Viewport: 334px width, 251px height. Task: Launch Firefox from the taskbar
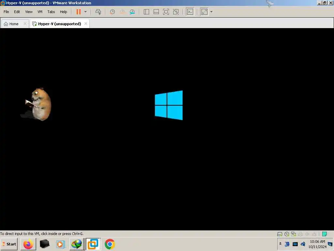point(28,244)
